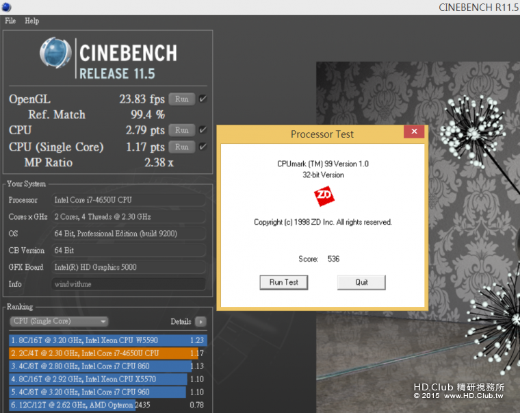This screenshot has height=413, width=520.
Task: Run the CPU Single Core benchmark
Action: pos(182,147)
